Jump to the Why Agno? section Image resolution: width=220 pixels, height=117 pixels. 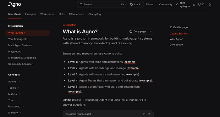pyautogui.click(x=176, y=39)
